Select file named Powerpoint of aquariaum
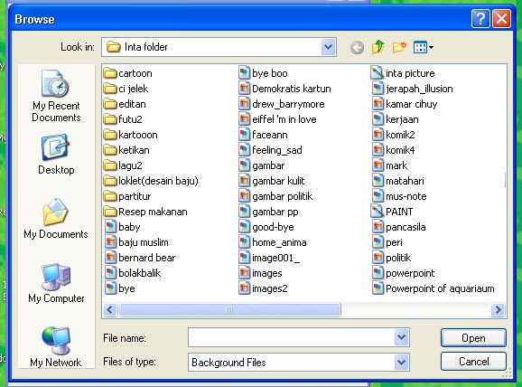522x387 pixels. (433, 288)
